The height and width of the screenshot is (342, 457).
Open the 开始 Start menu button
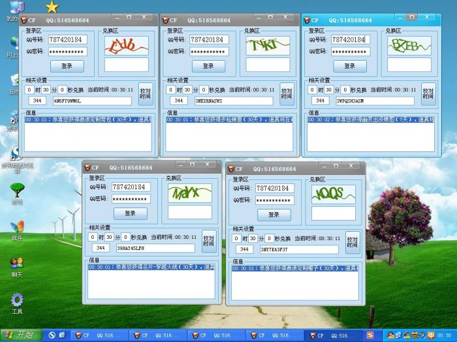point(22,335)
